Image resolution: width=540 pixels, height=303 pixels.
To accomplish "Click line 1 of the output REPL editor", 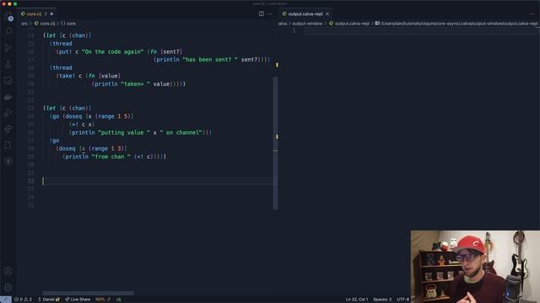I will pos(420,31).
